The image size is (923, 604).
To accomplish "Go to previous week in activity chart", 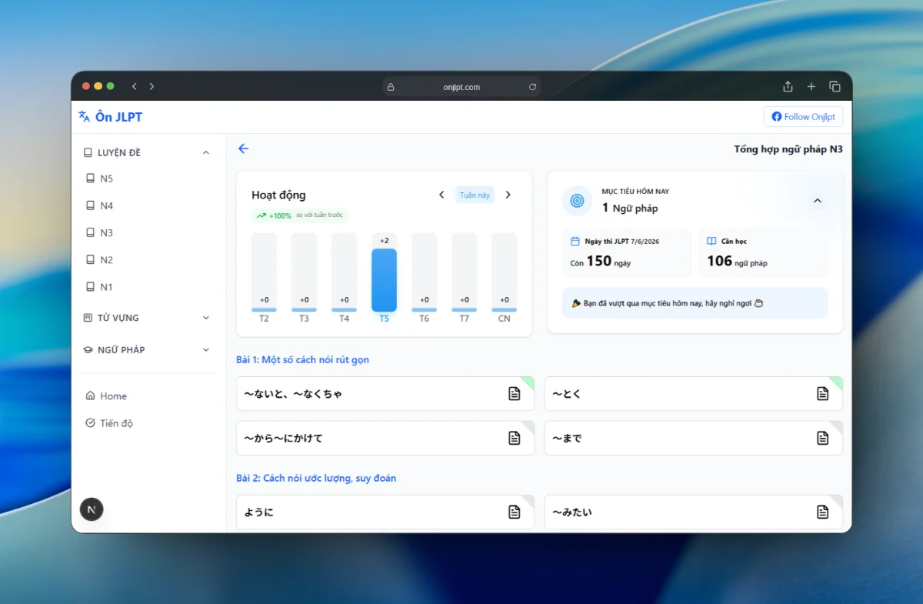I will [442, 195].
